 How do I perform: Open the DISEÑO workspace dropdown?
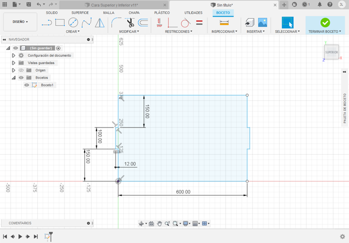[20, 22]
